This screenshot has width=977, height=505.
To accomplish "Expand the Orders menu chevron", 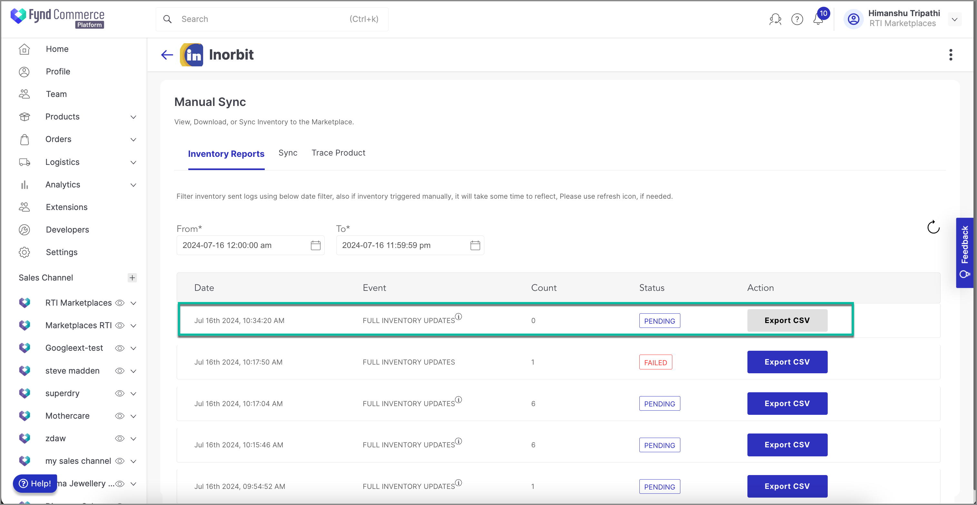I will tap(133, 139).
